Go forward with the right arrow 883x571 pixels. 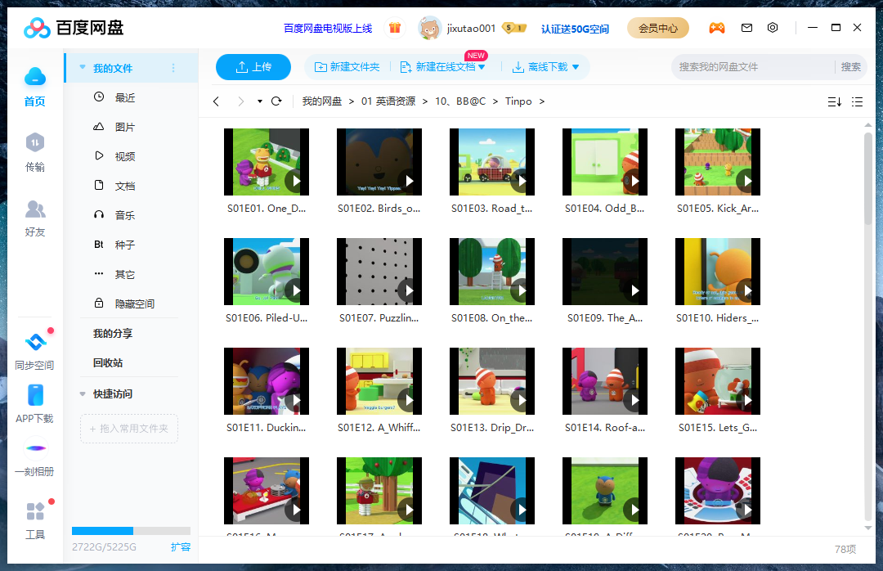pyautogui.click(x=241, y=101)
